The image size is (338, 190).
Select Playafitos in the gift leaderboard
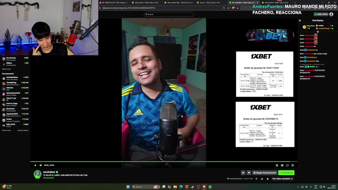(x=311, y=26)
